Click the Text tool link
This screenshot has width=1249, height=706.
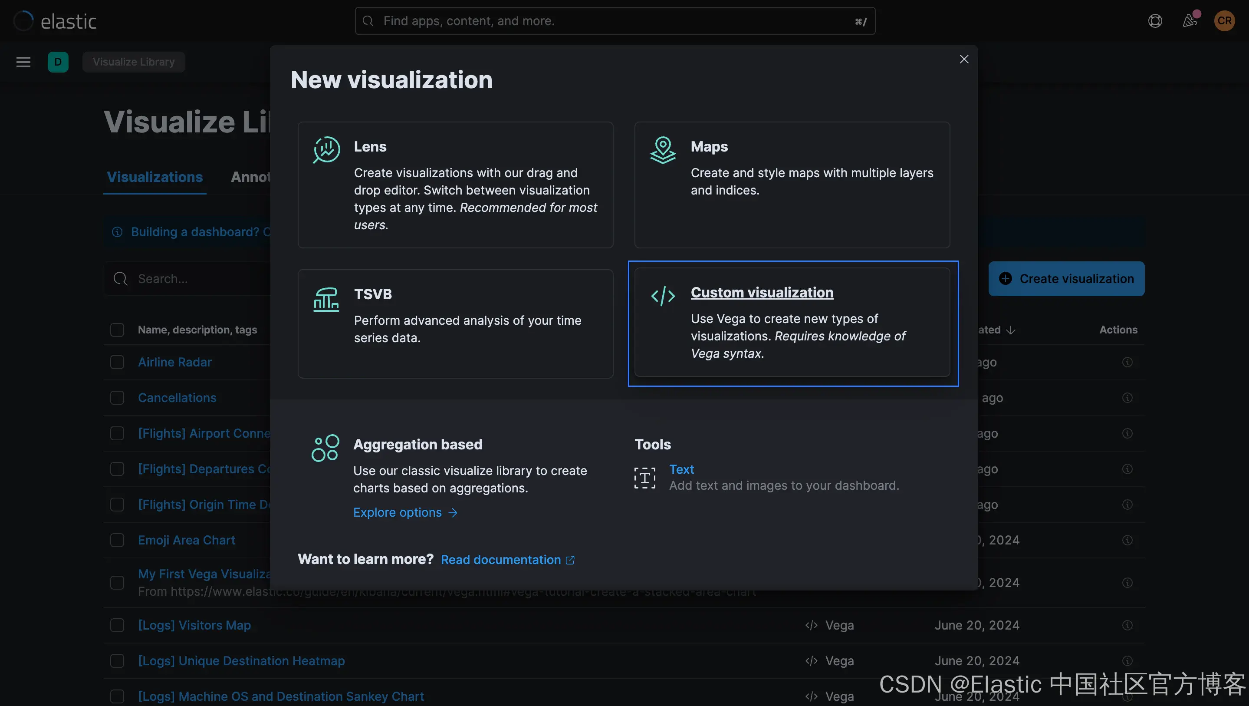point(681,469)
